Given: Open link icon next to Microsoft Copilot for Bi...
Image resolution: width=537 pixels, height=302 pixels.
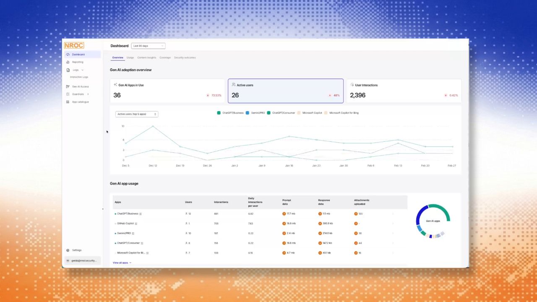Looking at the screenshot, I should point(148,253).
